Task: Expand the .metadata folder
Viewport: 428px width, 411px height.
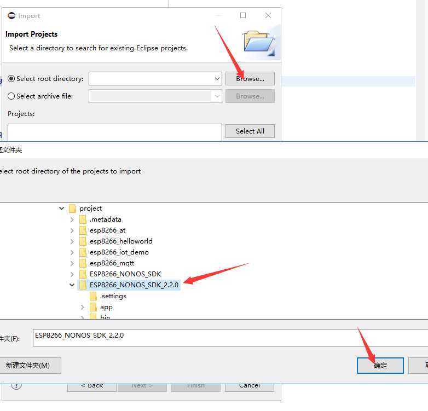Action: [72, 219]
